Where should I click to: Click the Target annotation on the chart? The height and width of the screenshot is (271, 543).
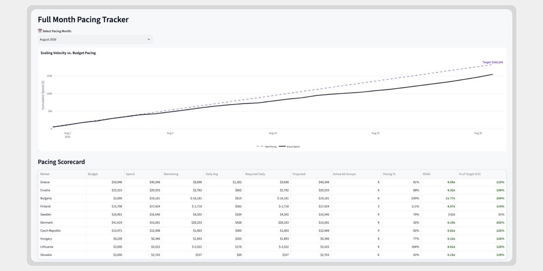click(x=493, y=62)
